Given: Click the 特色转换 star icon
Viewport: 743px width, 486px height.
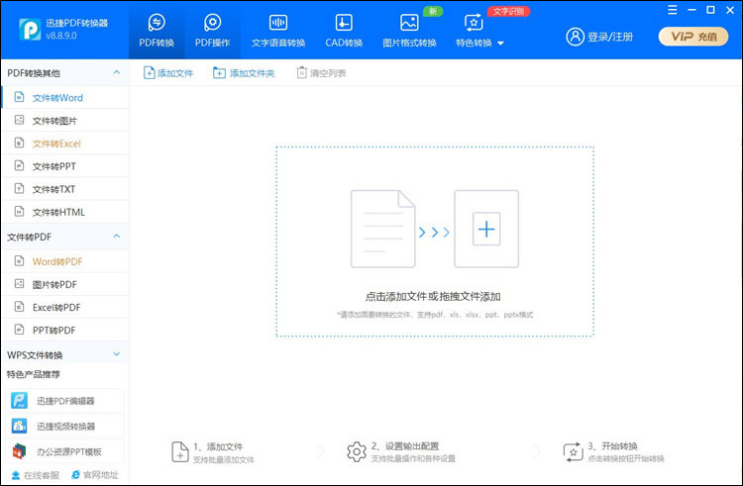Looking at the screenshot, I should coord(474,22).
